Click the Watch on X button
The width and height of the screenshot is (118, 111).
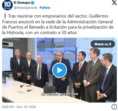tap(103, 44)
